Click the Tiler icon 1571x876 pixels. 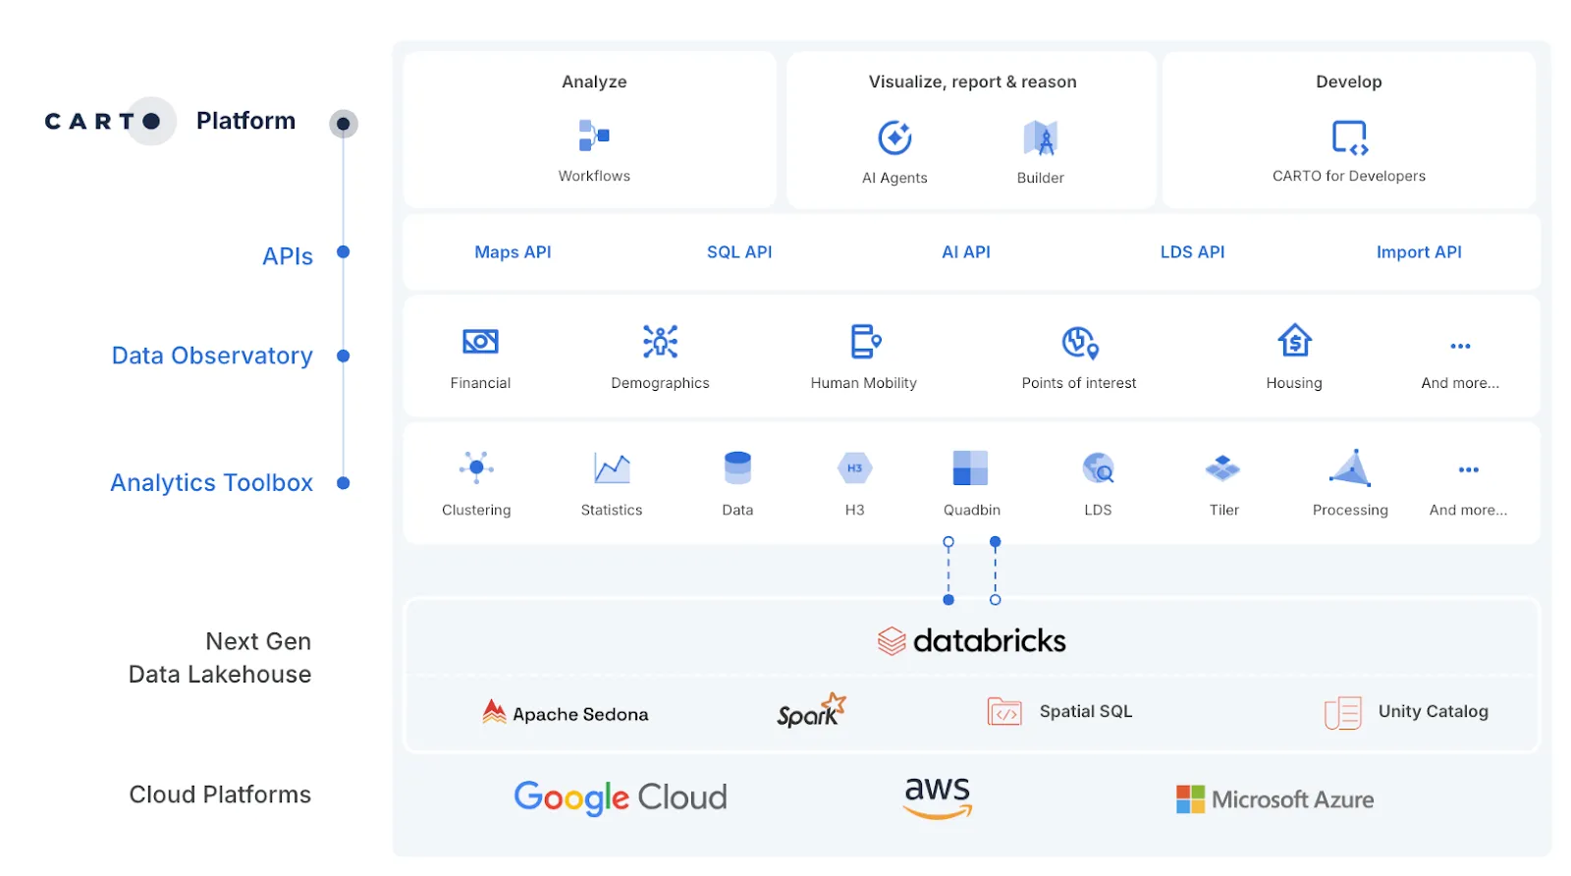pyautogui.click(x=1223, y=468)
